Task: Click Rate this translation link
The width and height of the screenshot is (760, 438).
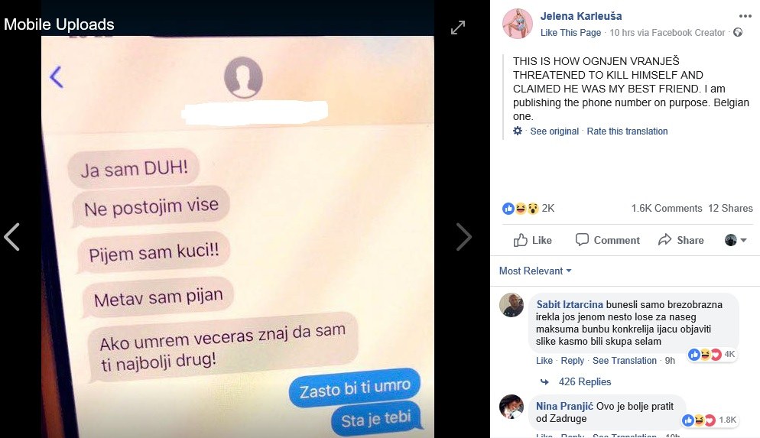Action: pos(627,131)
